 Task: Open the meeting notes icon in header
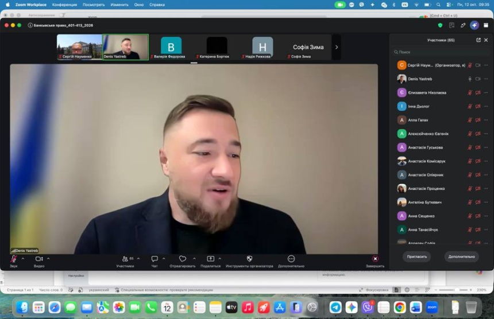coord(451,25)
